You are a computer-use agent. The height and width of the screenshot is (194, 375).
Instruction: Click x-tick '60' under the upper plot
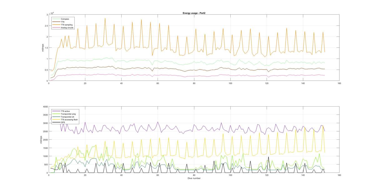pyautogui.click(x=158, y=83)
